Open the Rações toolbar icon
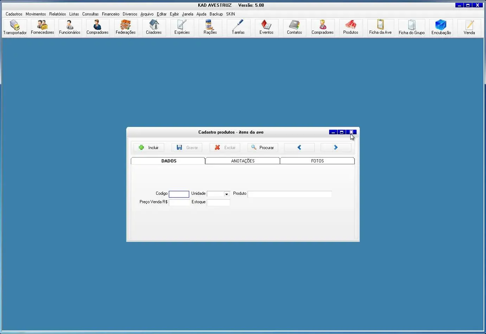The width and height of the screenshot is (486, 334). coord(210,27)
